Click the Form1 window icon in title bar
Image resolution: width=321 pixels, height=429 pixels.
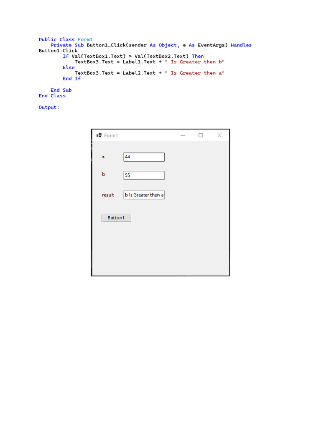coord(99,135)
